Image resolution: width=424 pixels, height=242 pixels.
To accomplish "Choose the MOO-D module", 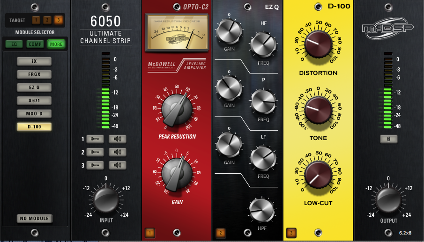I will [34, 114].
